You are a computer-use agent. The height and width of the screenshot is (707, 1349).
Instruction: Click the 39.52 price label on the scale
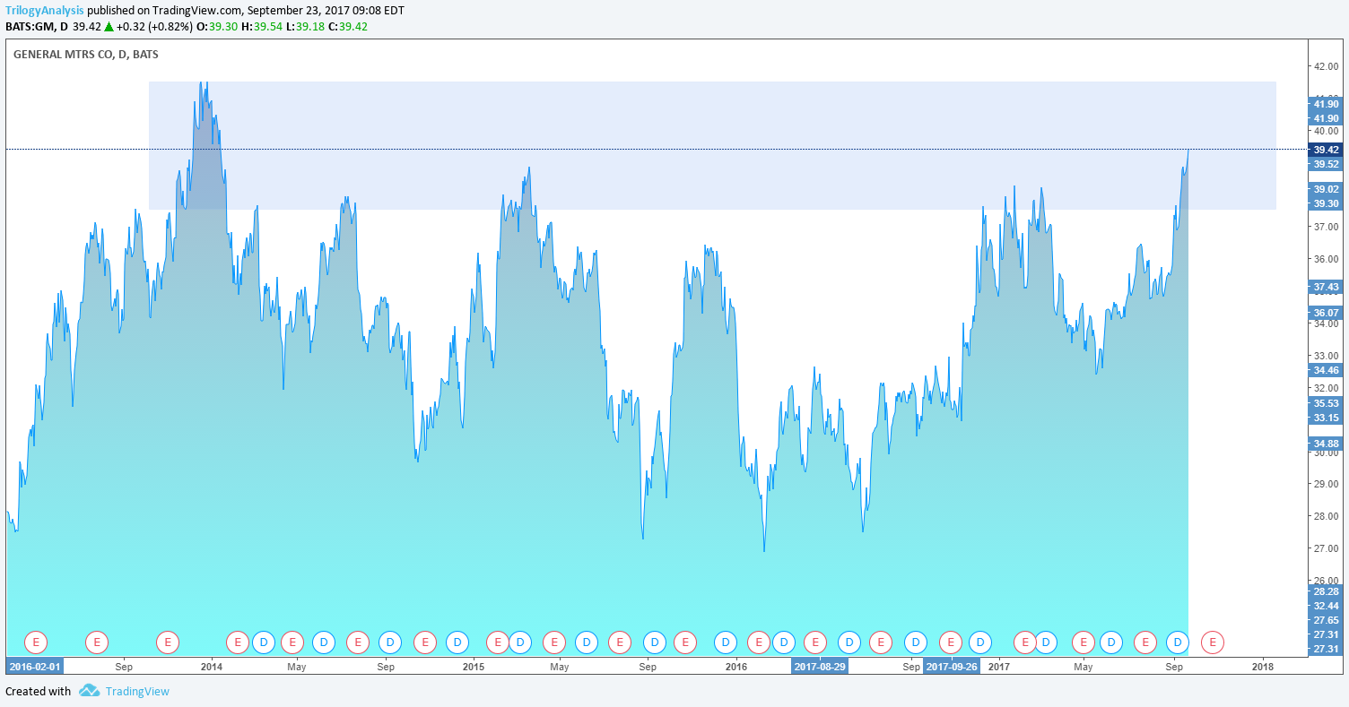pos(1326,164)
